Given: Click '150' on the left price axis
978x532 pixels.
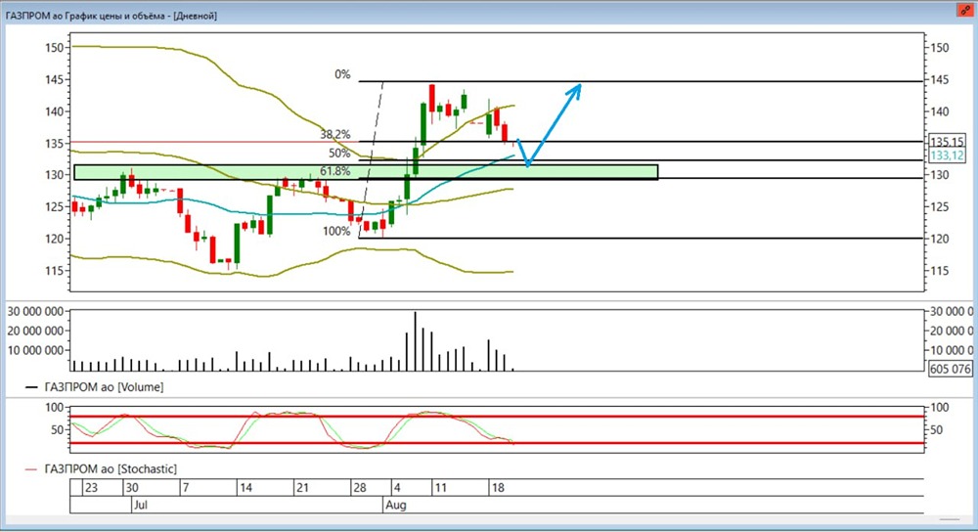Looking at the screenshot, I should pyautogui.click(x=54, y=47).
